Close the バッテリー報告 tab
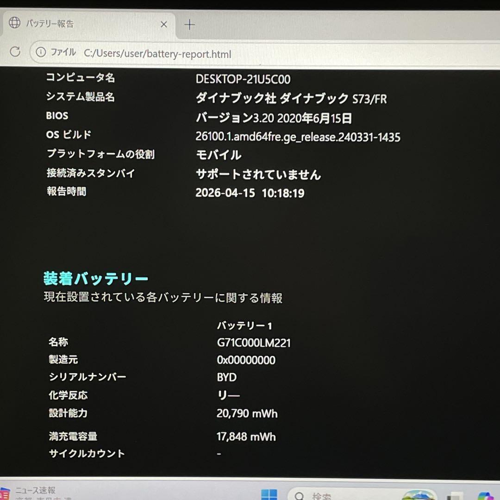 [x=163, y=24]
